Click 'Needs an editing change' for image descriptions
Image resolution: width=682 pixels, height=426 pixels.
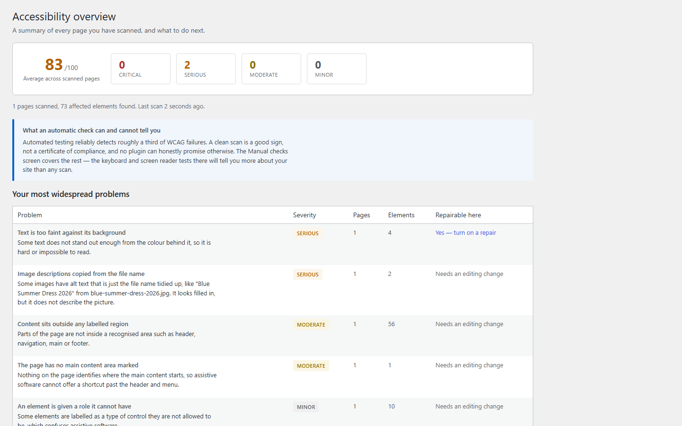469,274
